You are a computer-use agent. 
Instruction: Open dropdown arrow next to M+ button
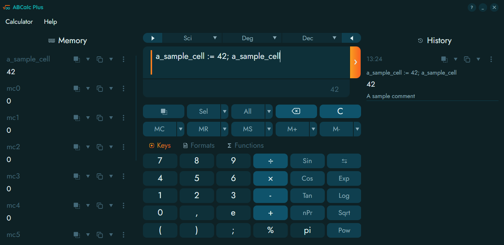[313, 129]
